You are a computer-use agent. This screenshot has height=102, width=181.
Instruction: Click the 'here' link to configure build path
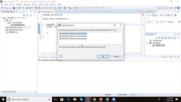click(64, 47)
